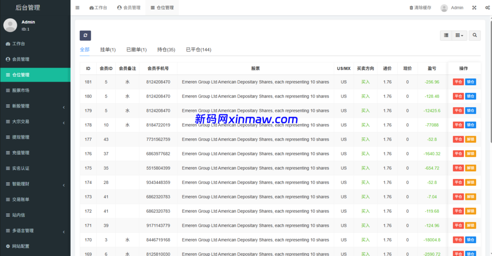Click 平仓 button for row ID 173
Image resolution: width=492 pixels, height=256 pixels.
[x=458, y=197]
